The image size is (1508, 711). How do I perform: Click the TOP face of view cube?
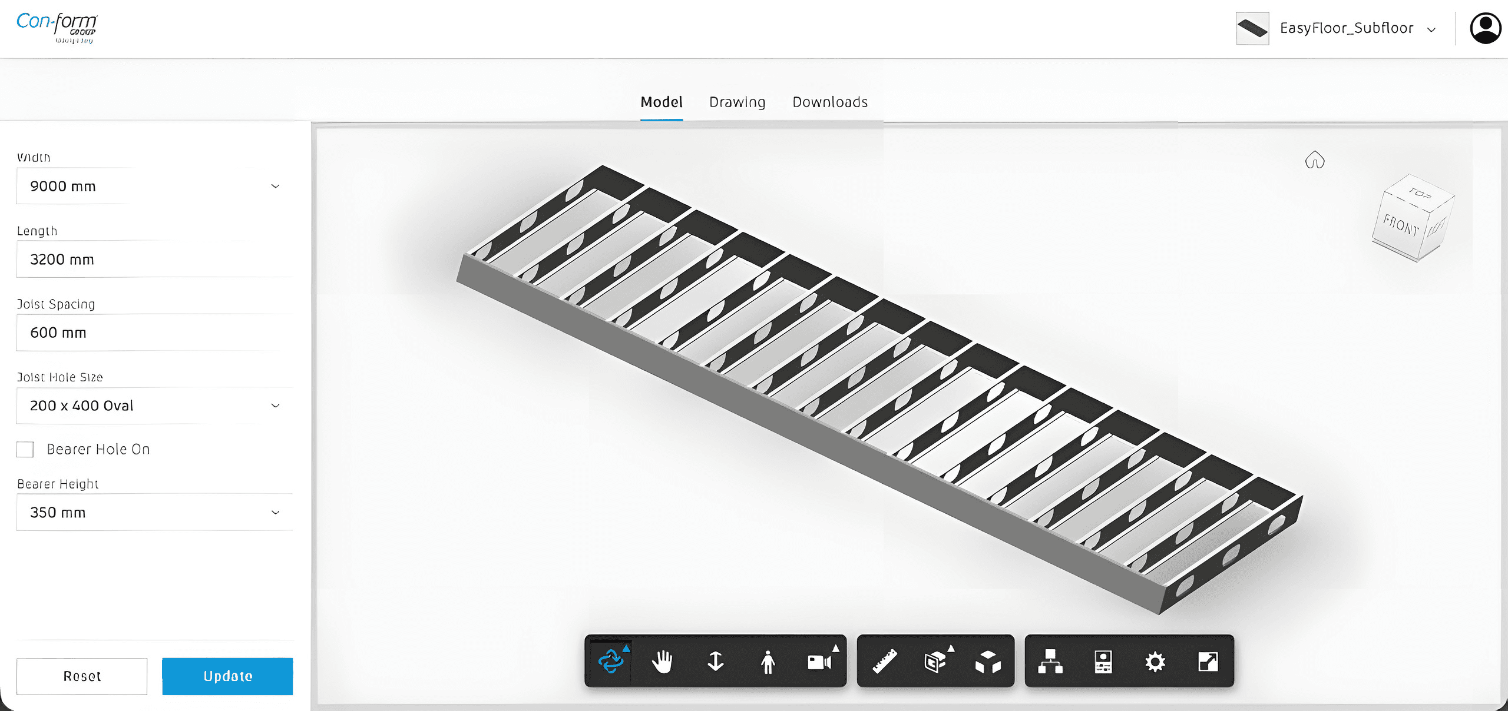(1420, 193)
